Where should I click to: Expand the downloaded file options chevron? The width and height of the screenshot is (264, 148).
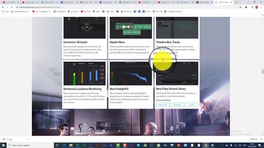(x=28, y=139)
